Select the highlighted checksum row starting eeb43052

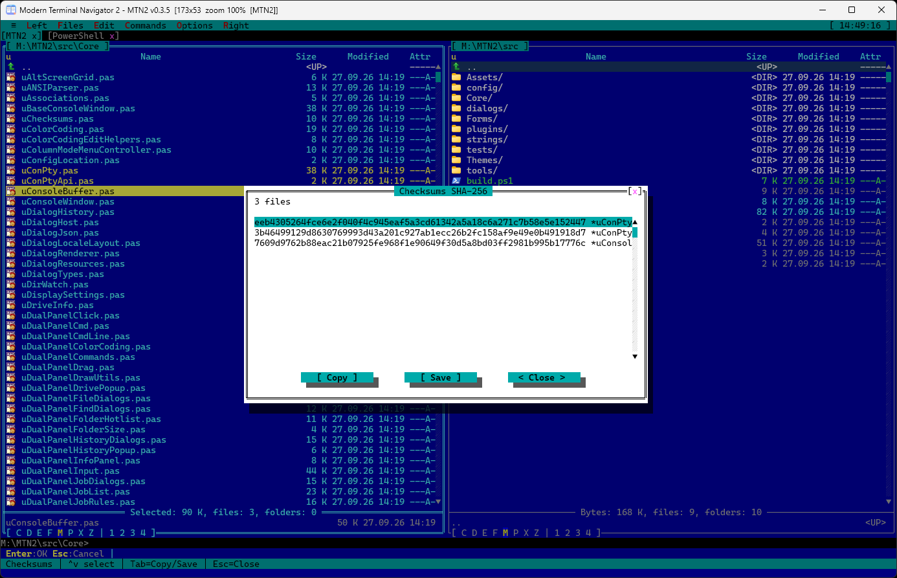click(x=443, y=222)
